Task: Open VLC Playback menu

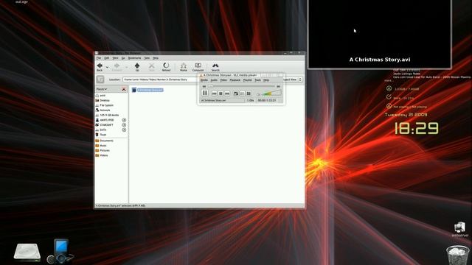Action: tap(235, 80)
